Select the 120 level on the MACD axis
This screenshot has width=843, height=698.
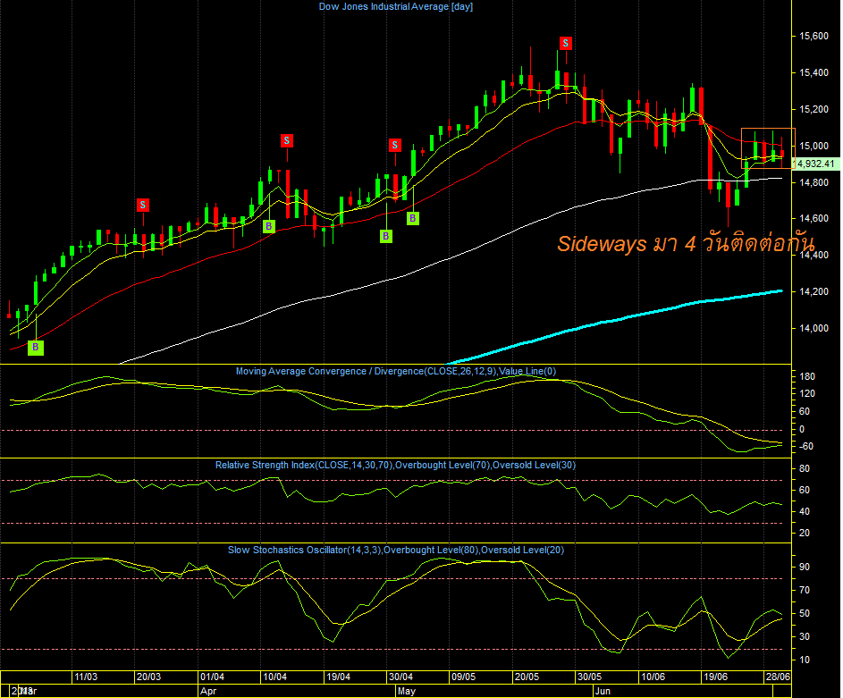(807, 394)
